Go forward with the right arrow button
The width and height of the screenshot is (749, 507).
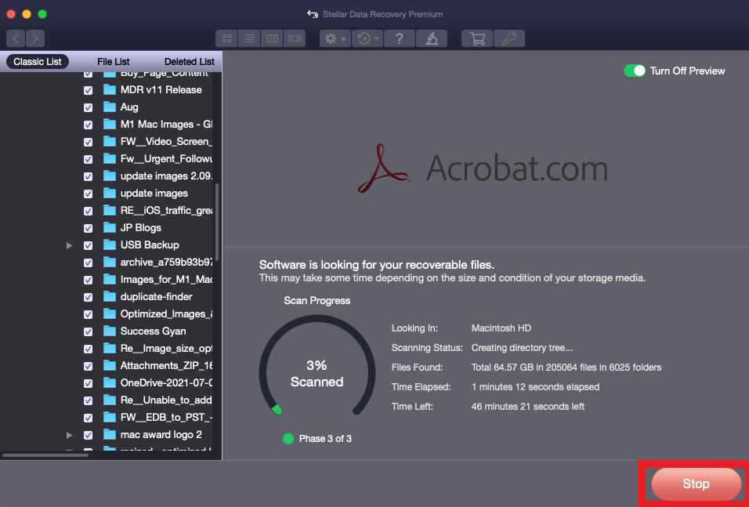(35, 38)
